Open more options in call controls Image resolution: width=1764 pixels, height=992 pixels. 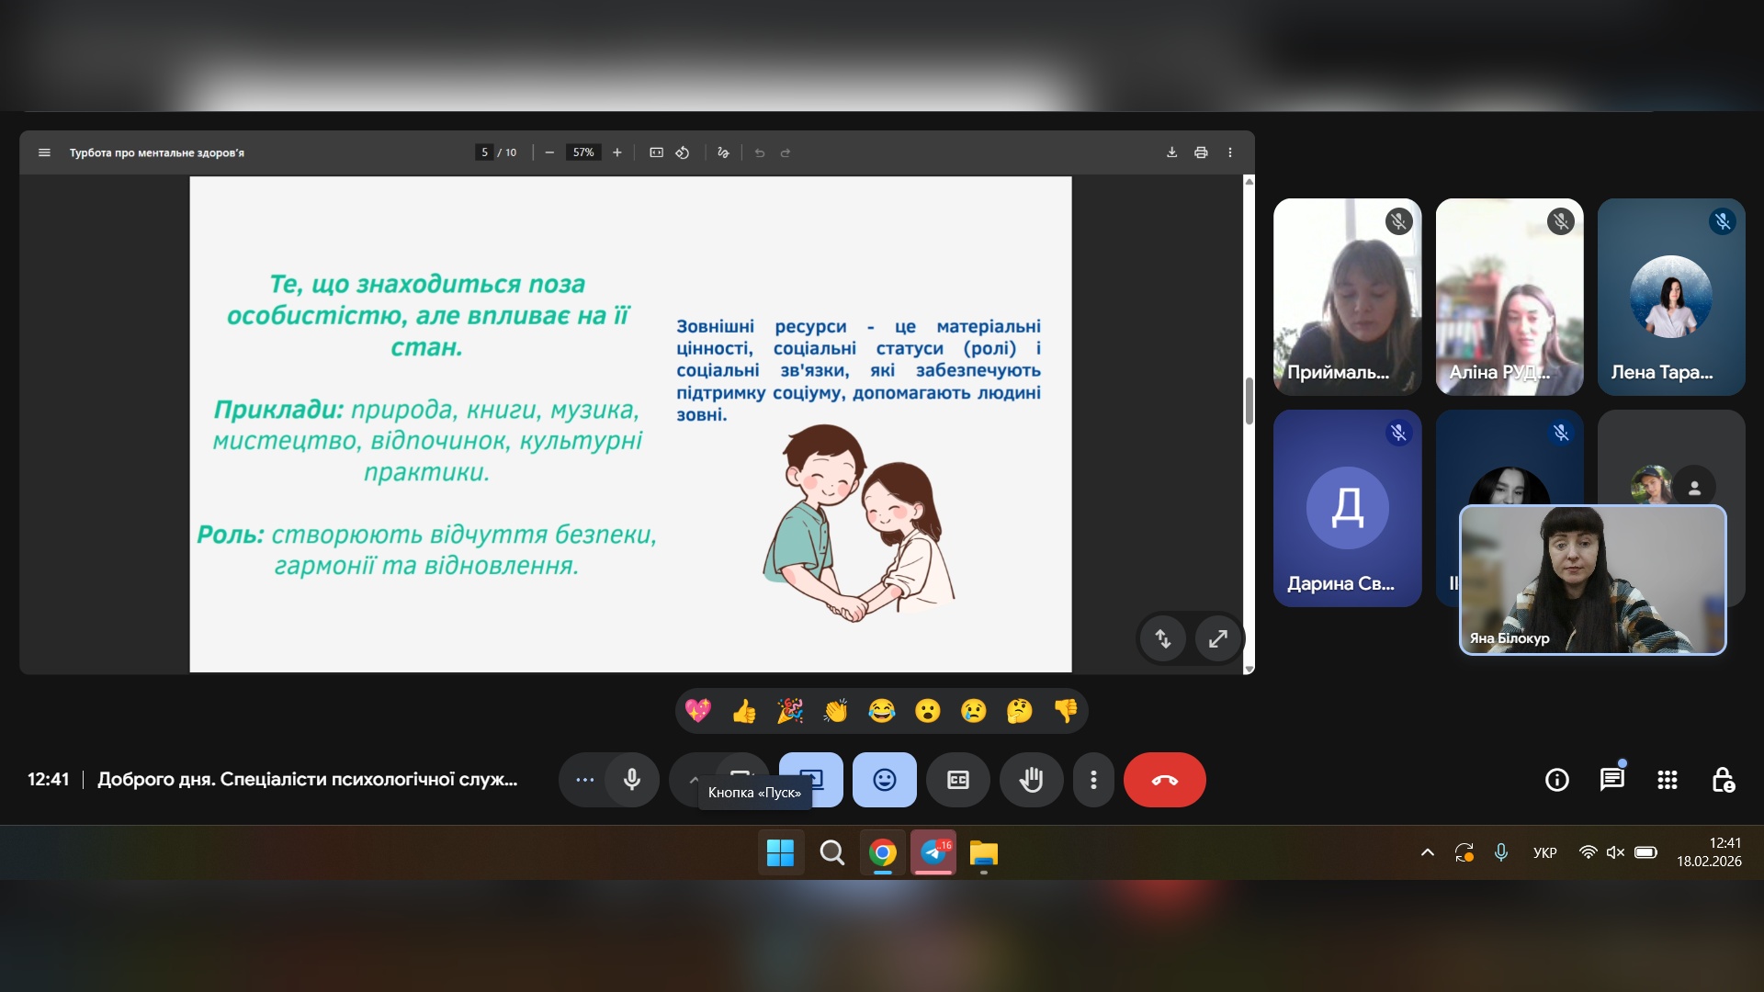(1093, 780)
